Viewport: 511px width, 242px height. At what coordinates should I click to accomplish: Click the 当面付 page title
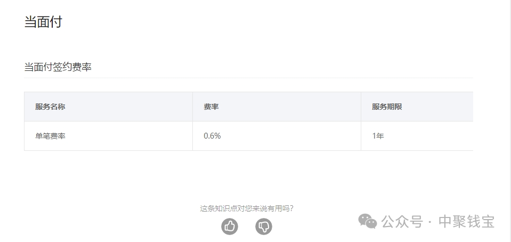point(43,22)
